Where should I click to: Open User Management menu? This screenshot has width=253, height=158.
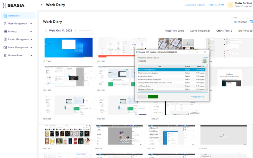click(x=18, y=24)
